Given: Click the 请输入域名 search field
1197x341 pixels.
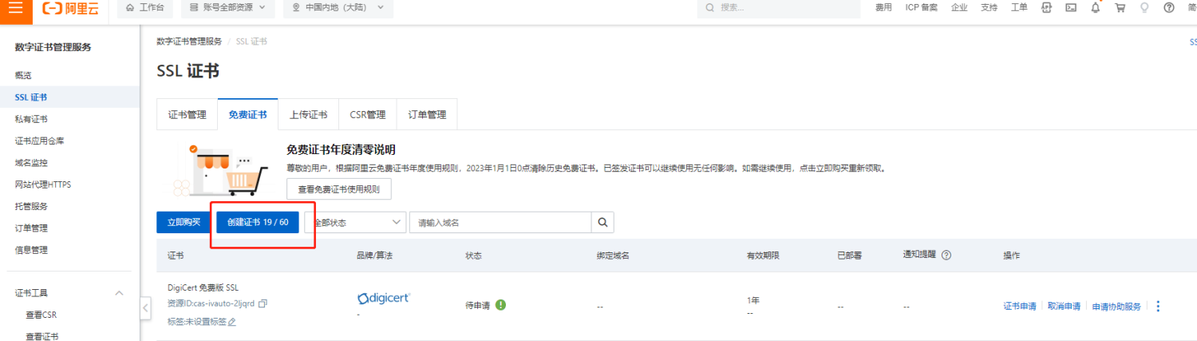Looking at the screenshot, I should pos(500,222).
